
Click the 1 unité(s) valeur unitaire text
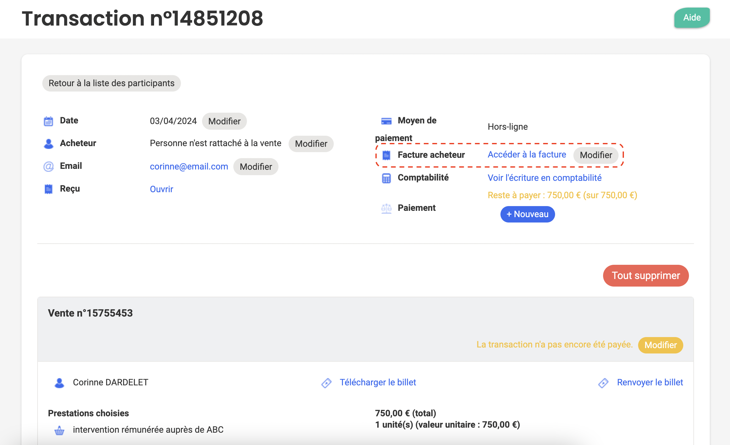coord(447,425)
